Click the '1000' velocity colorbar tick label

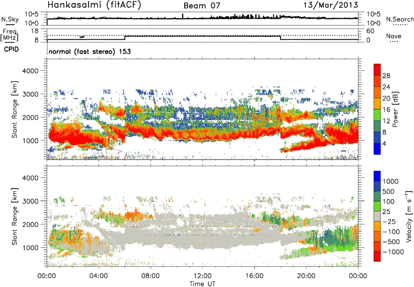point(390,181)
